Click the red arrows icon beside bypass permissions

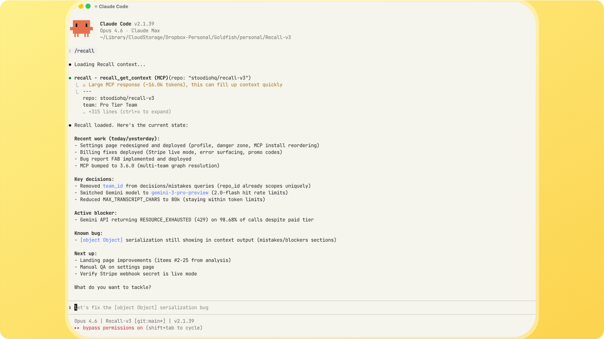[77, 328]
